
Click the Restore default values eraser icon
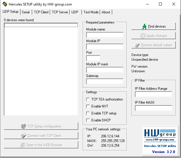coord(138,45)
